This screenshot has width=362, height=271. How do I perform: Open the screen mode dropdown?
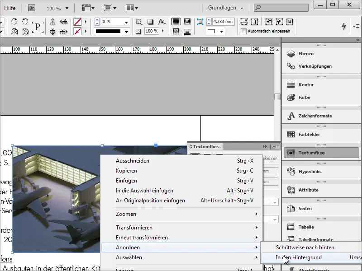[x=110, y=8]
